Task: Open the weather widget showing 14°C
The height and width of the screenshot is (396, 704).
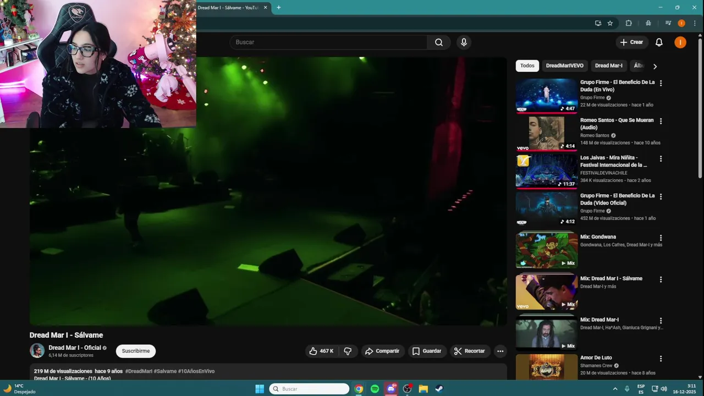Action: [x=20, y=389]
